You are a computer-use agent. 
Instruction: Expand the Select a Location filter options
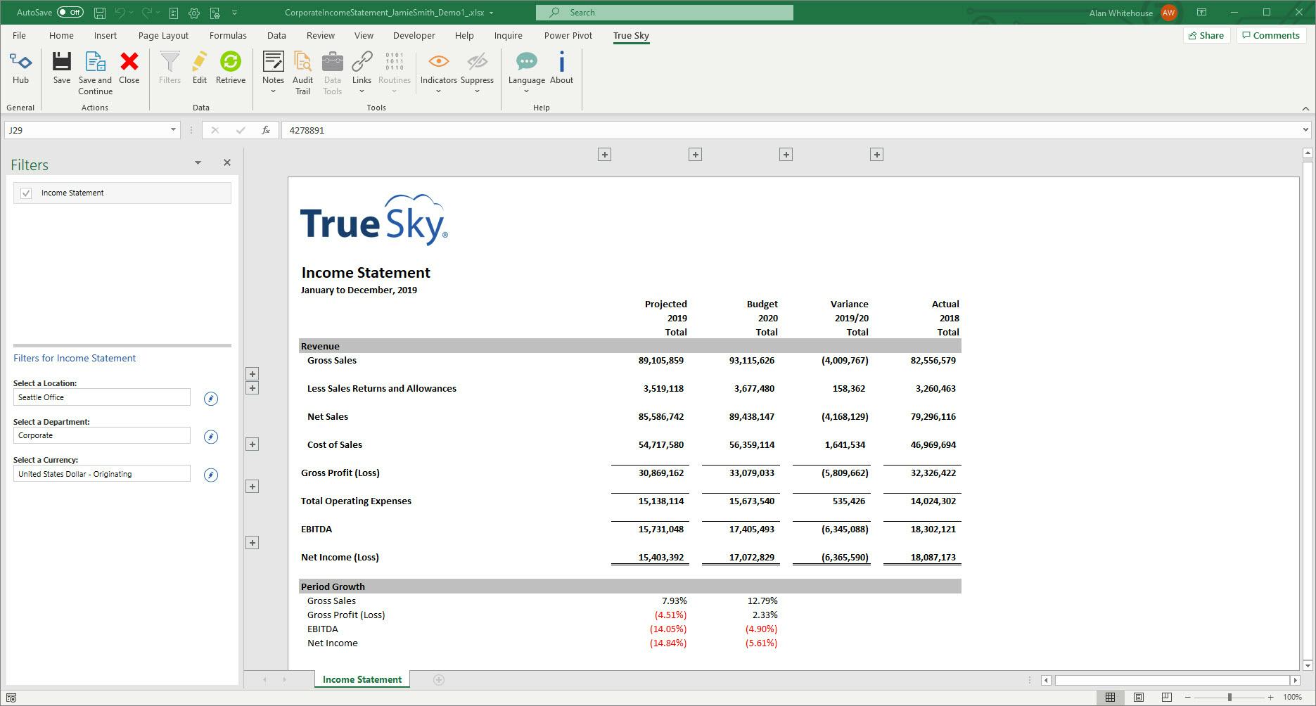[210, 398]
